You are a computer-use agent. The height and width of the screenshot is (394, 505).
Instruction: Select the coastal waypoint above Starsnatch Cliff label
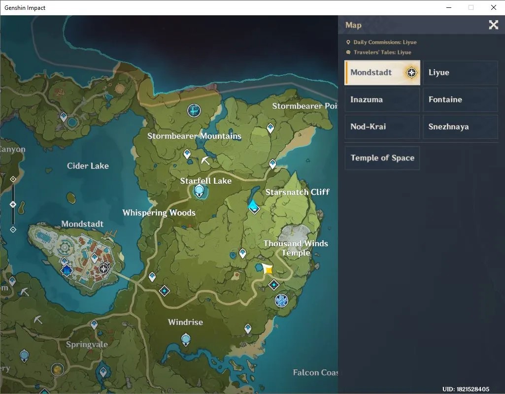272,164
